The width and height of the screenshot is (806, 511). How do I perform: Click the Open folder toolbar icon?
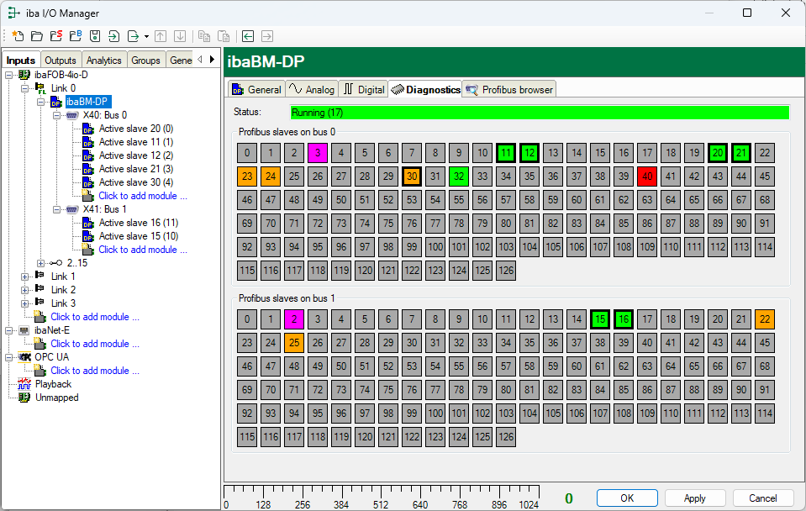36,36
